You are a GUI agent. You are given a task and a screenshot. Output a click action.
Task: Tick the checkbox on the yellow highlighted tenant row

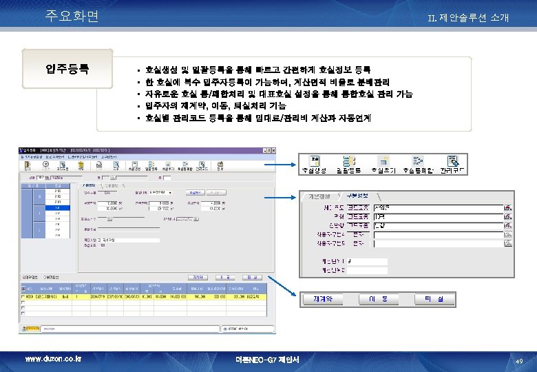pos(23,297)
